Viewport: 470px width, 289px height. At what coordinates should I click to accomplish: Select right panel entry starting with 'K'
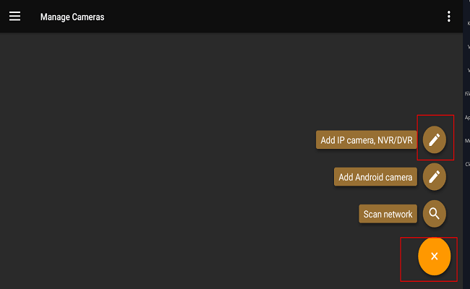tap(468, 23)
